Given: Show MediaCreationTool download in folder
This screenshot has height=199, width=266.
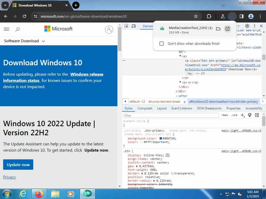Looking at the screenshot, I should tap(218, 29).
